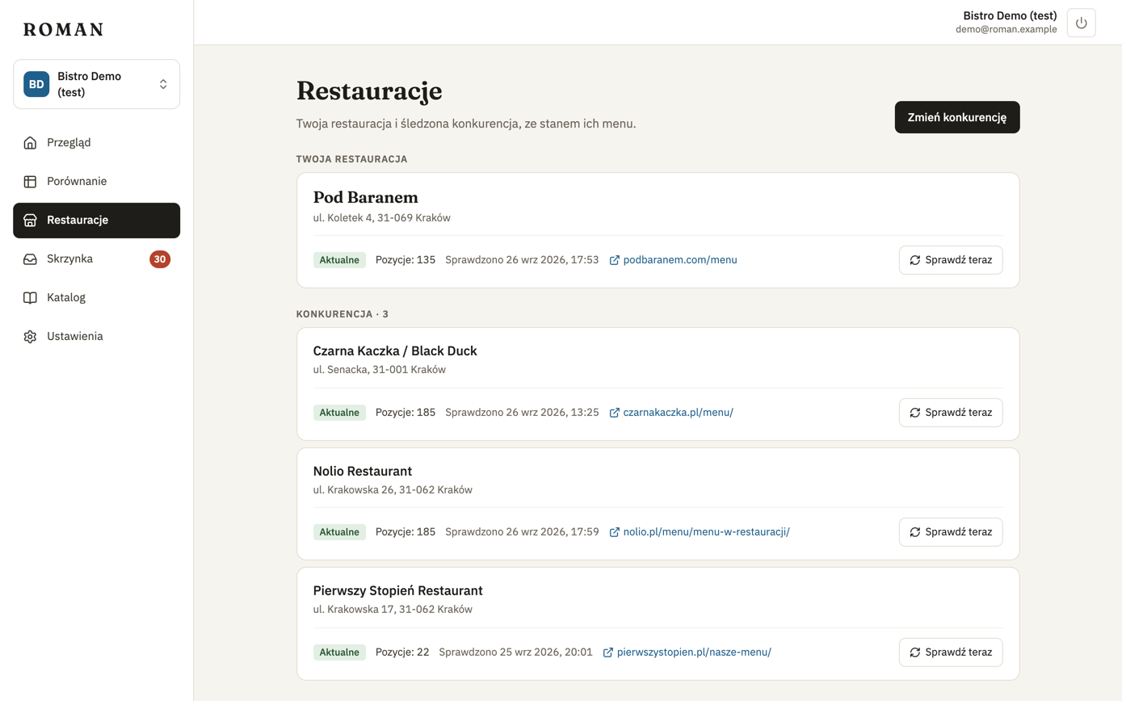Viewport: 1122px width, 701px height.
Task: Click the Przegląd home icon
Action: (30, 143)
